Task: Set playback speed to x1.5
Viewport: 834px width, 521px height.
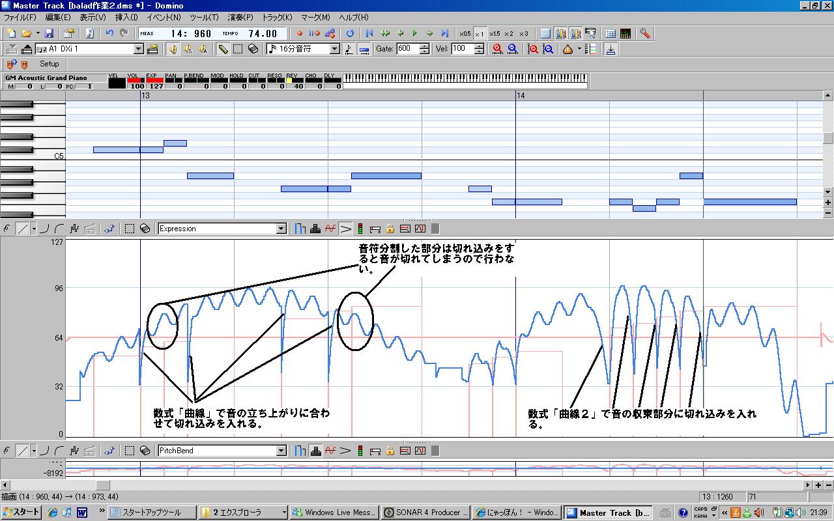Action: coord(495,33)
